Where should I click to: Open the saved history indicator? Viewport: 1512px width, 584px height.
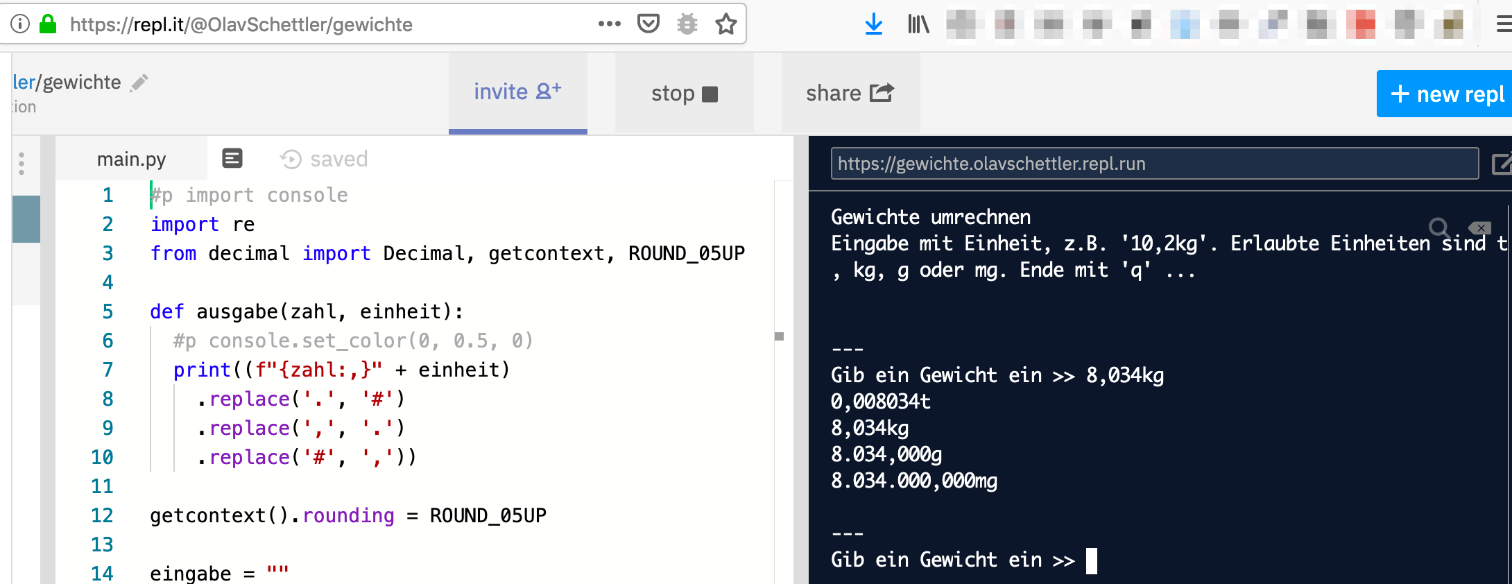[x=324, y=160]
